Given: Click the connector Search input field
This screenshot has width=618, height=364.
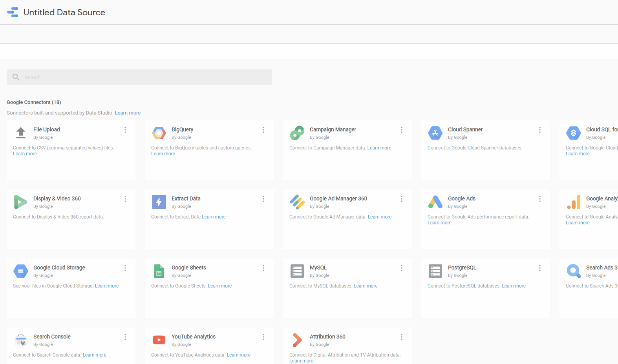Looking at the screenshot, I should [x=139, y=77].
